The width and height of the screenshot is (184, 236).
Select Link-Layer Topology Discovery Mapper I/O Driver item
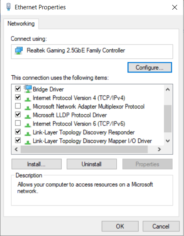(x=92, y=141)
